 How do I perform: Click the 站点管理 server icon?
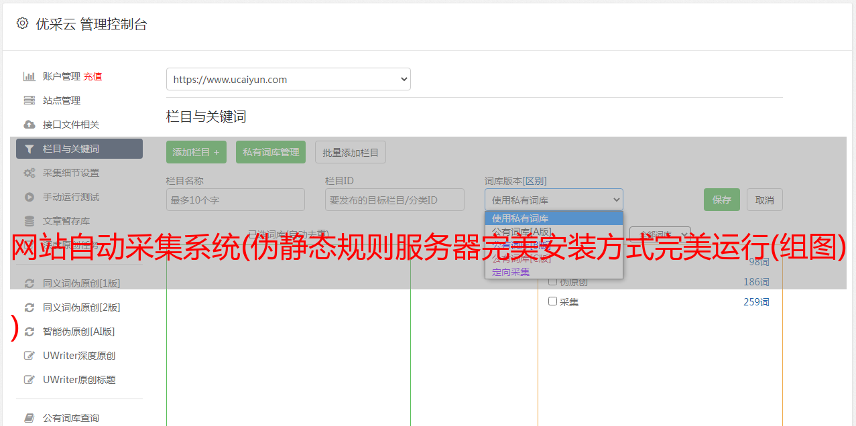[x=29, y=100]
